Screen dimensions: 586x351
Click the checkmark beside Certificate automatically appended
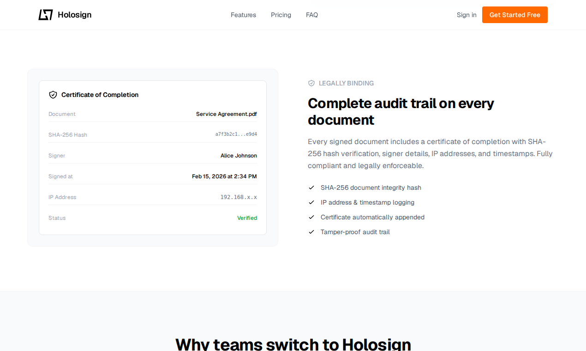(311, 217)
